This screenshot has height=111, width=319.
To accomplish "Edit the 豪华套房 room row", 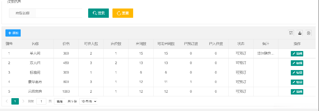I will 297,82.
